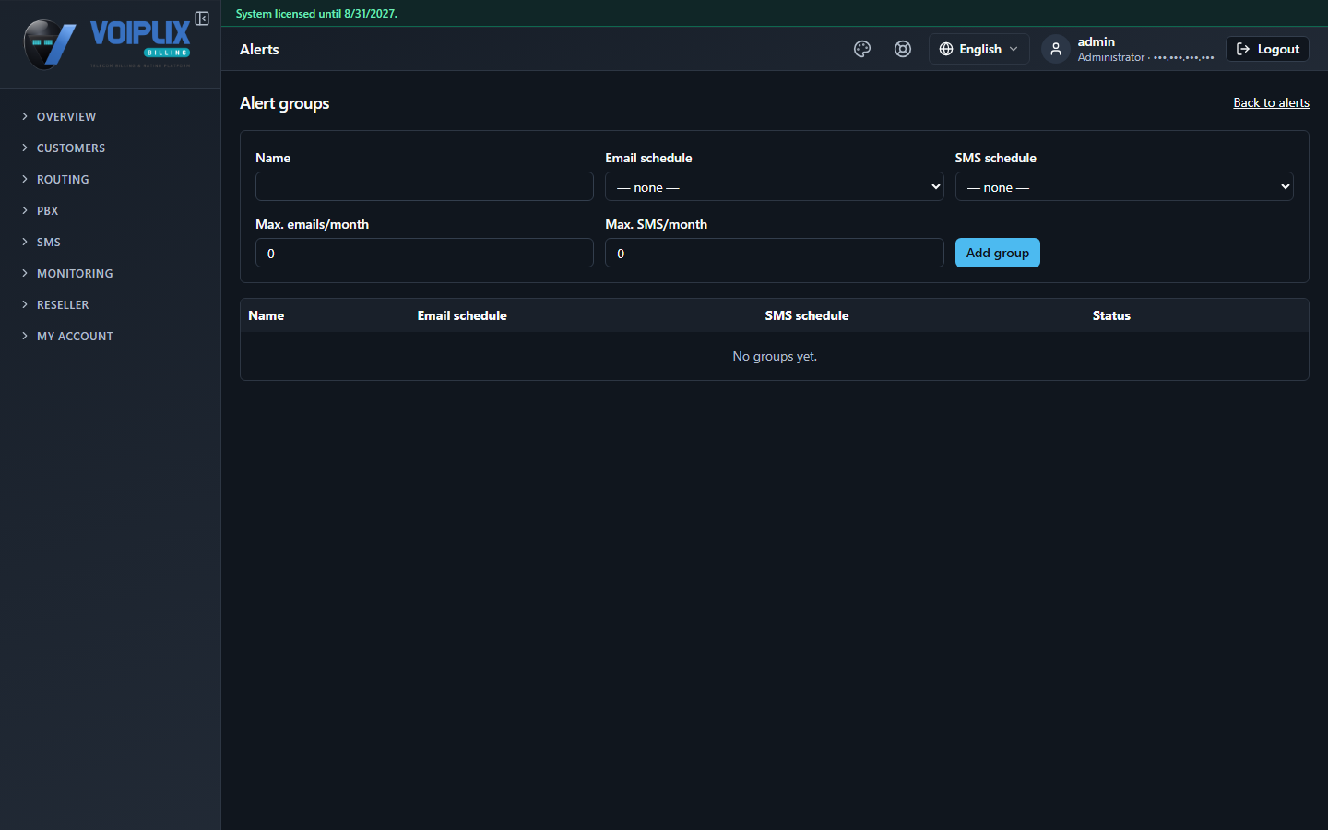This screenshot has height=830, width=1328.
Task: Click the Logout button
Action: pyautogui.click(x=1267, y=49)
